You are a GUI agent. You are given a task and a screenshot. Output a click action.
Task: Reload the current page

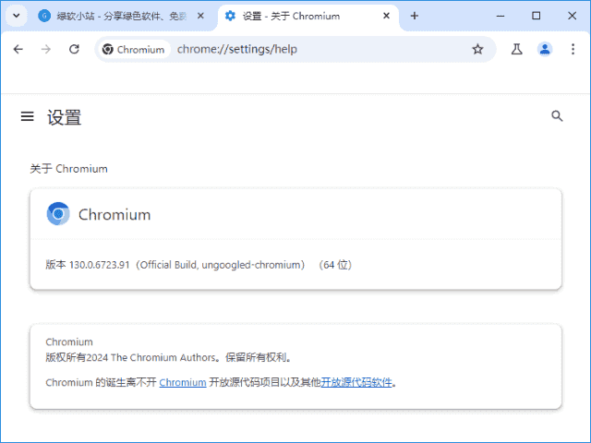pyautogui.click(x=74, y=49)
